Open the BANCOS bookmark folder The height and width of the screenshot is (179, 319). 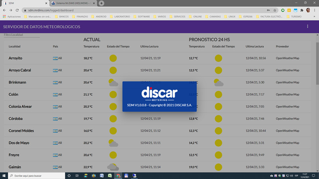click(x=62, y=17)
